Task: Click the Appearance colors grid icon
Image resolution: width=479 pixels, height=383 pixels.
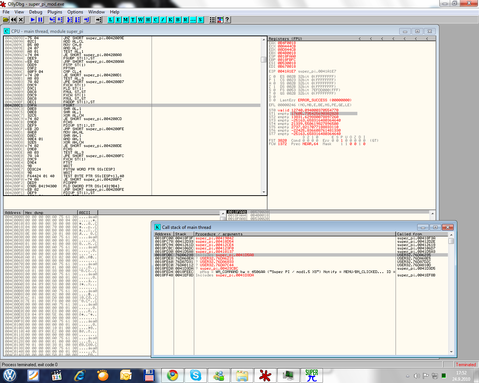Action: click(x=220, y=20)
